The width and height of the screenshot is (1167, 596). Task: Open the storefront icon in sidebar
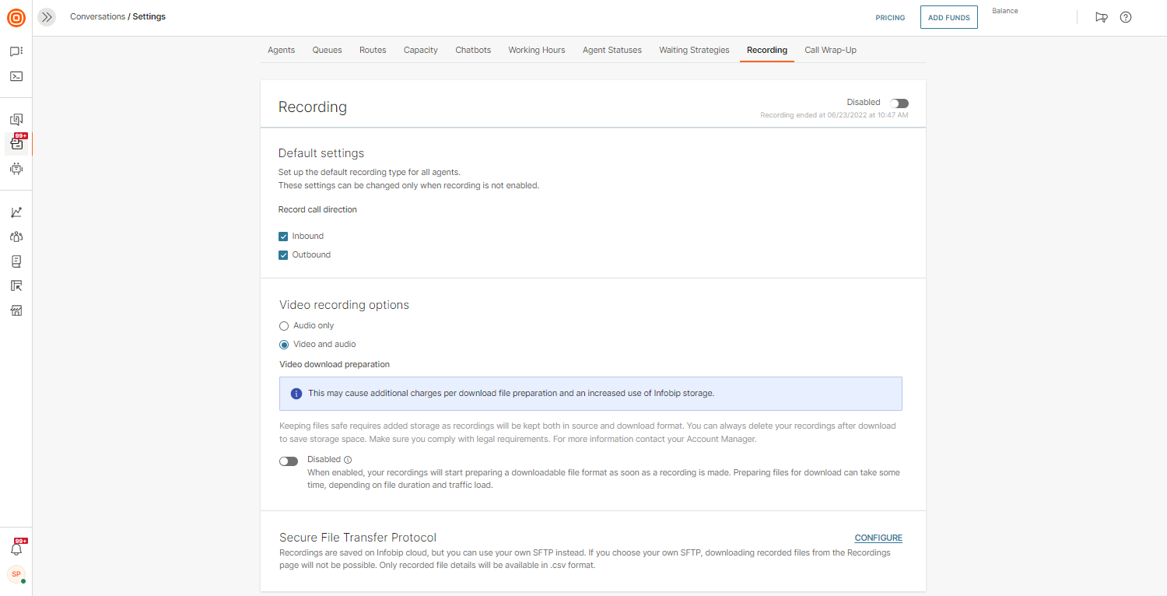coord(16,310)
